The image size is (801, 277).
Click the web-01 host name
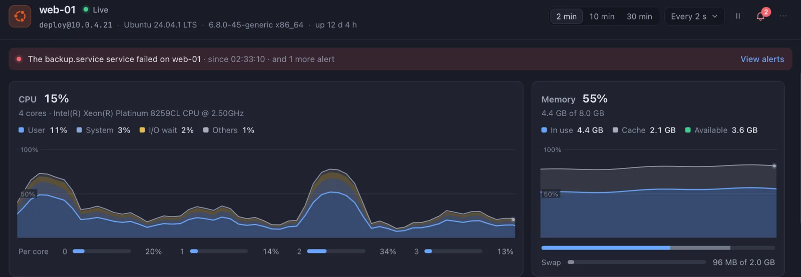(x=57, y=9)
